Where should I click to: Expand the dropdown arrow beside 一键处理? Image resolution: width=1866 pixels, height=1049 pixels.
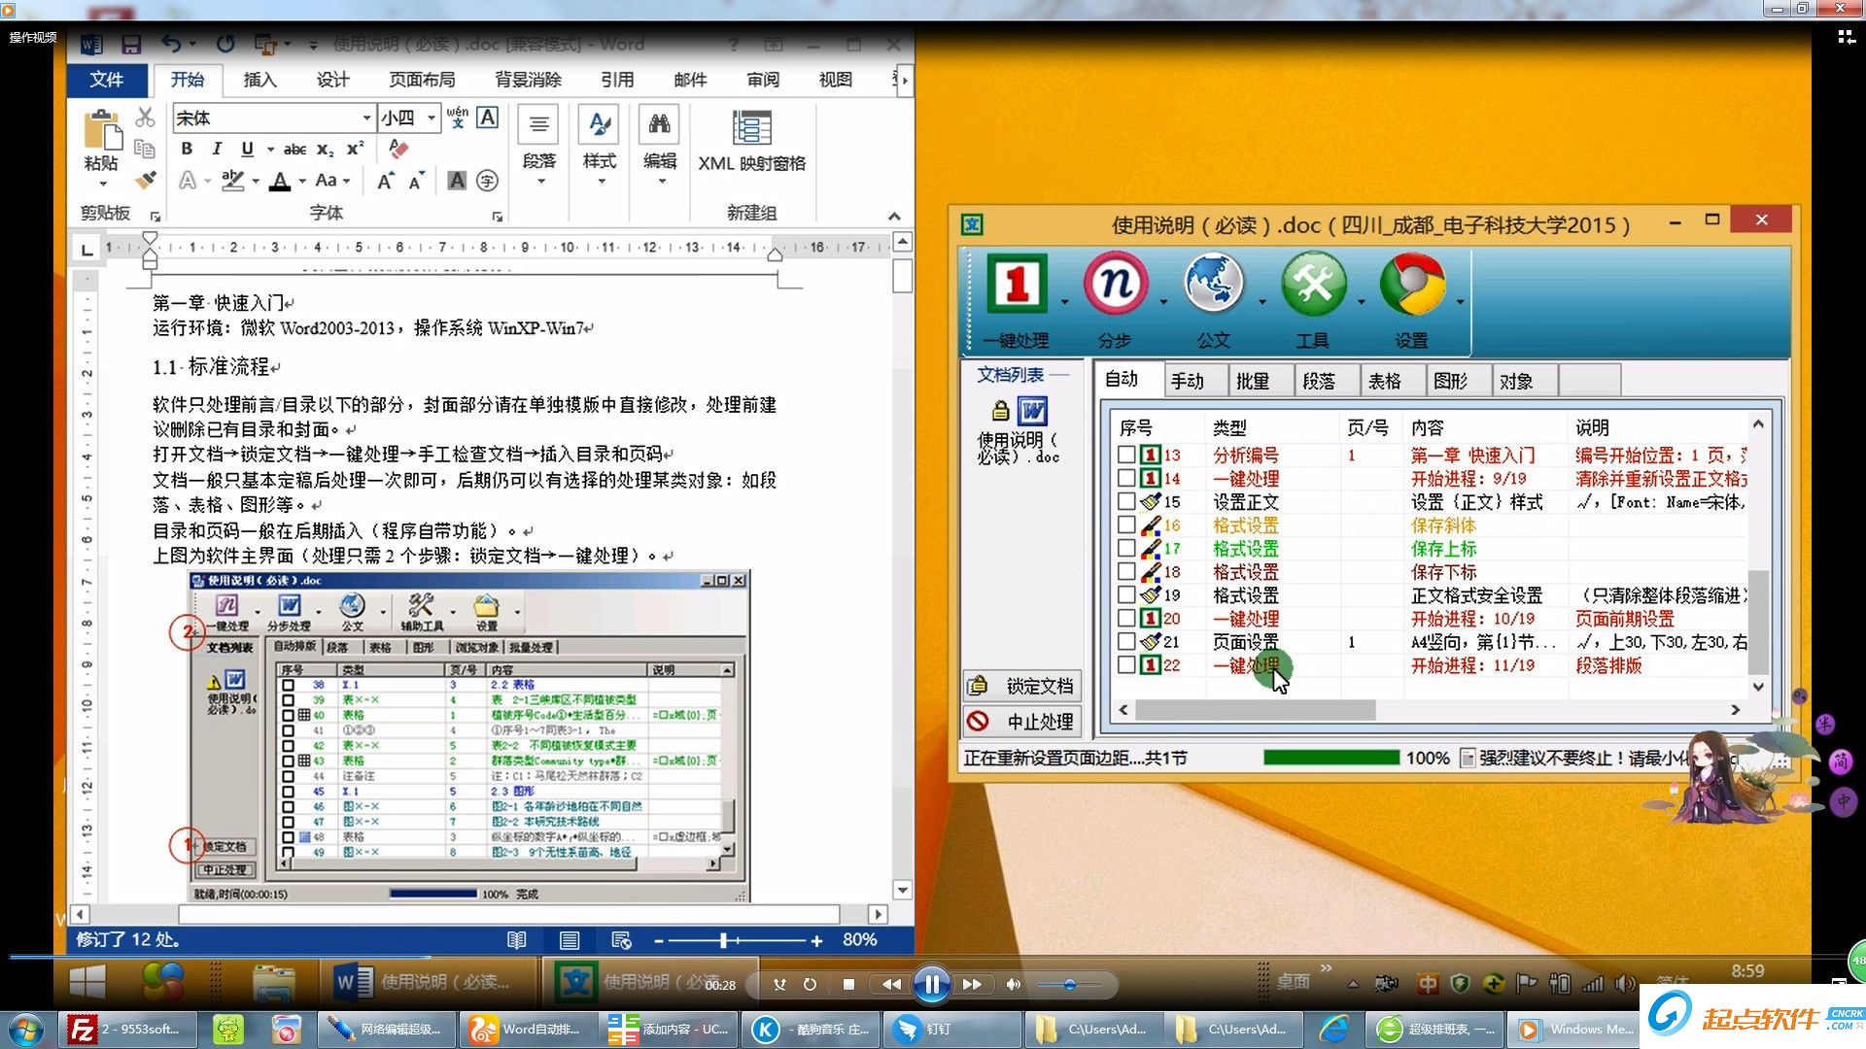[x=1064, y=302]
